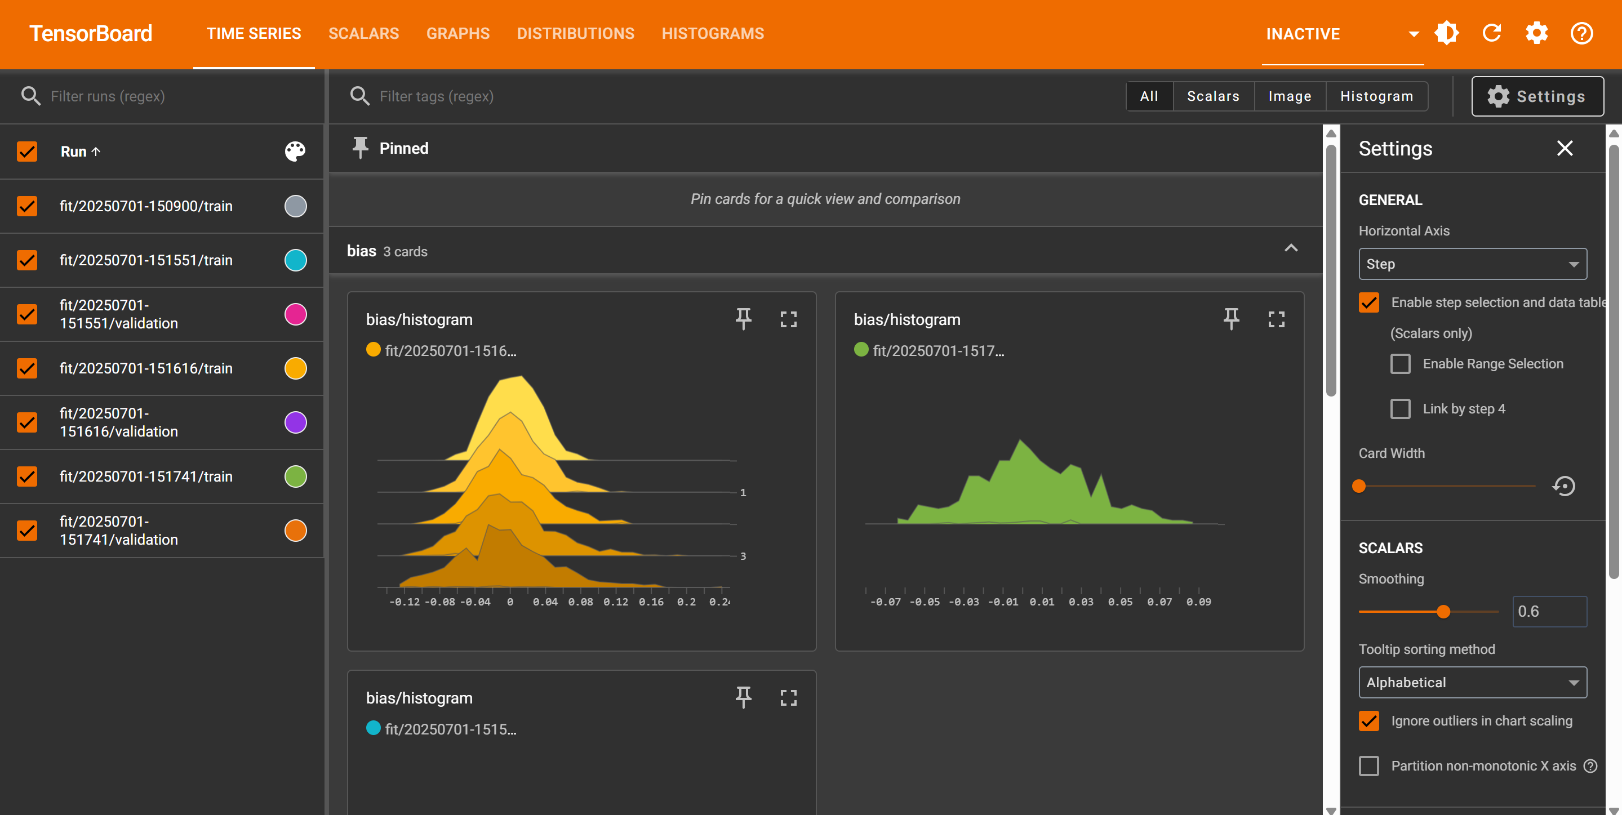Click the Settings panel scrollbar
This screenshot has width=1622, height=815.
1613,362
